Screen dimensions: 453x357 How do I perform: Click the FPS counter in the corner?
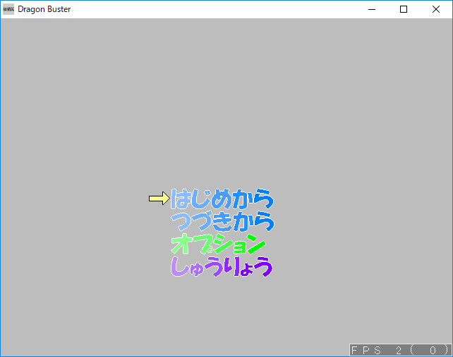pos(400,350)
